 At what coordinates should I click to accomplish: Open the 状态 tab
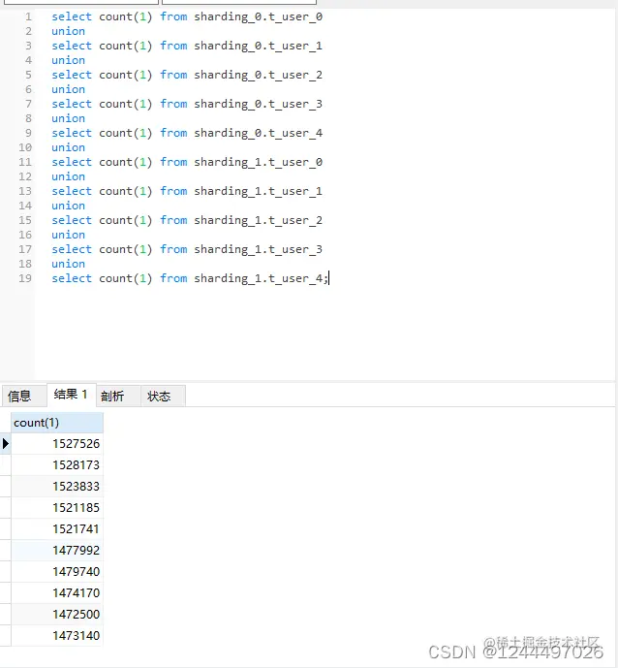pos(164,396)
